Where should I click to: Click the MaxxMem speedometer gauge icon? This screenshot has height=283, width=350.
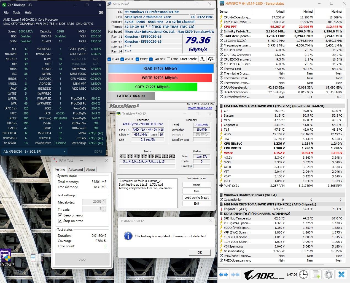211,59
